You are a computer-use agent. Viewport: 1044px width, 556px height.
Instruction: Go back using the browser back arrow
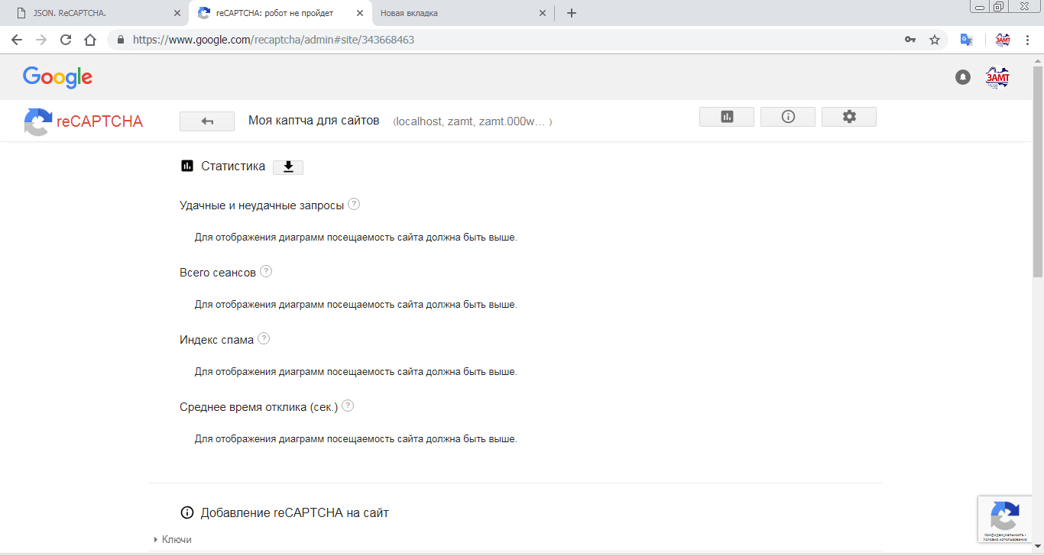point(17,40)
